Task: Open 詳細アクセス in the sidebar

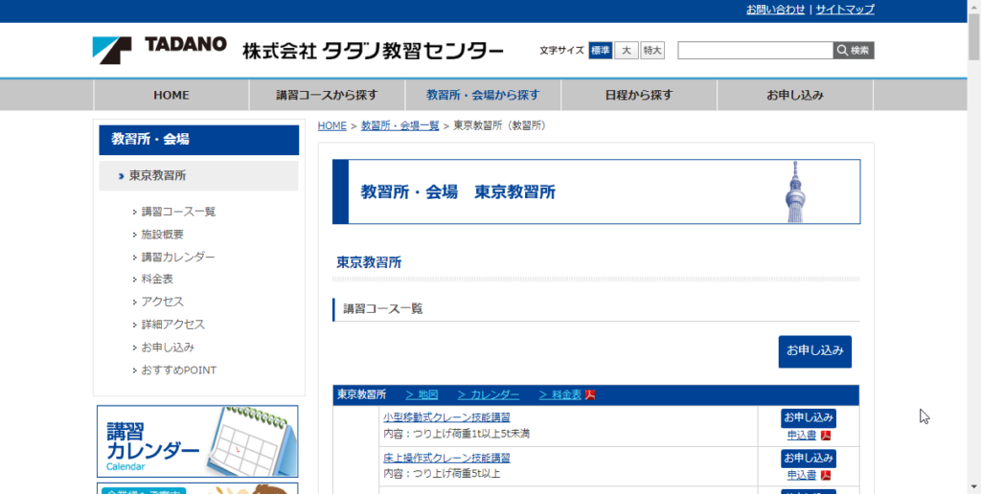Action: click(172, 325)
